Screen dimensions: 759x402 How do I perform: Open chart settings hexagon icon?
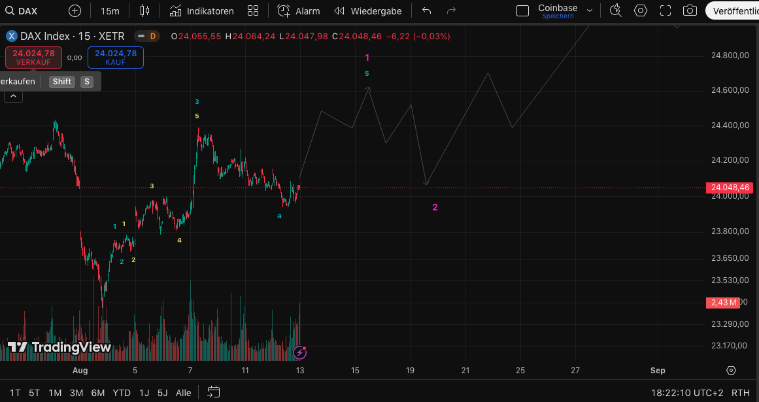tap(641, 11)
